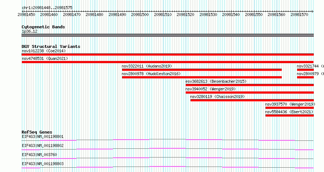324x172 pixels.
Task: Click the red bar under nsv3280119
Action: pos(252,100)
